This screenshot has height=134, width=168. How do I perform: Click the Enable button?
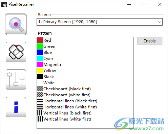click(150, 41)
